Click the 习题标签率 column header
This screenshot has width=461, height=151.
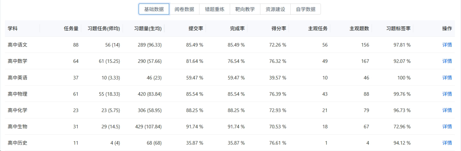[x=398, y=29]
